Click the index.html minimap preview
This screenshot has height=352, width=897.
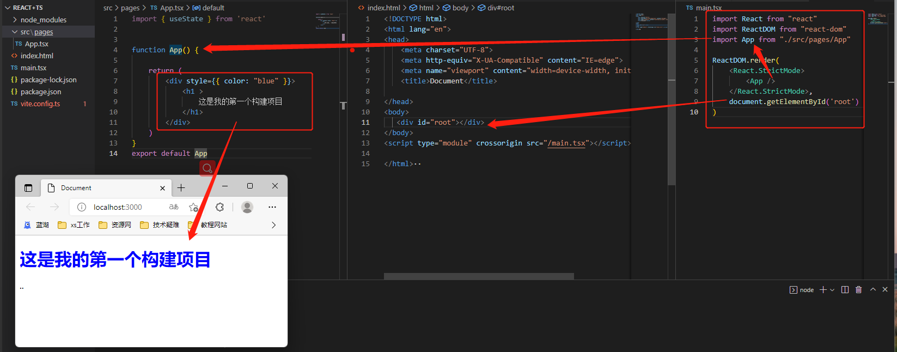651,22
